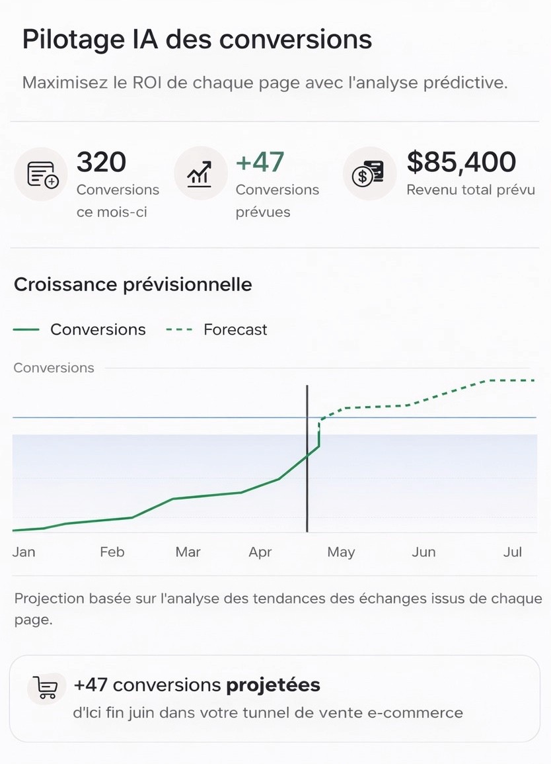Select the trending chart icon next to +47
This screenshot has width=551, height=764.
(x=200, y=173)
